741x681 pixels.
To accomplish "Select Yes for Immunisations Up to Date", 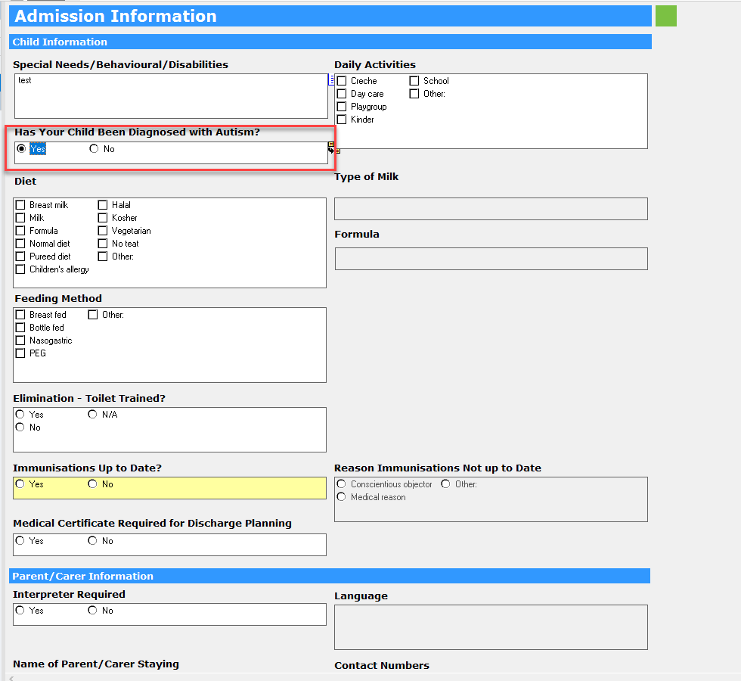I will click(20, 484).
